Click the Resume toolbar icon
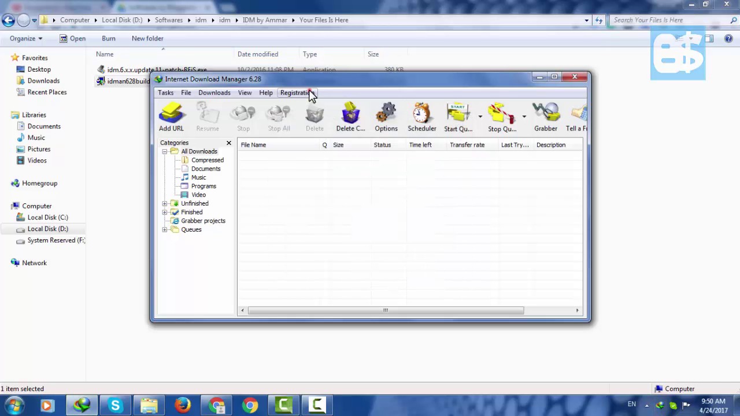The height and width of the screenshot is (416, 740). [208, 117]
